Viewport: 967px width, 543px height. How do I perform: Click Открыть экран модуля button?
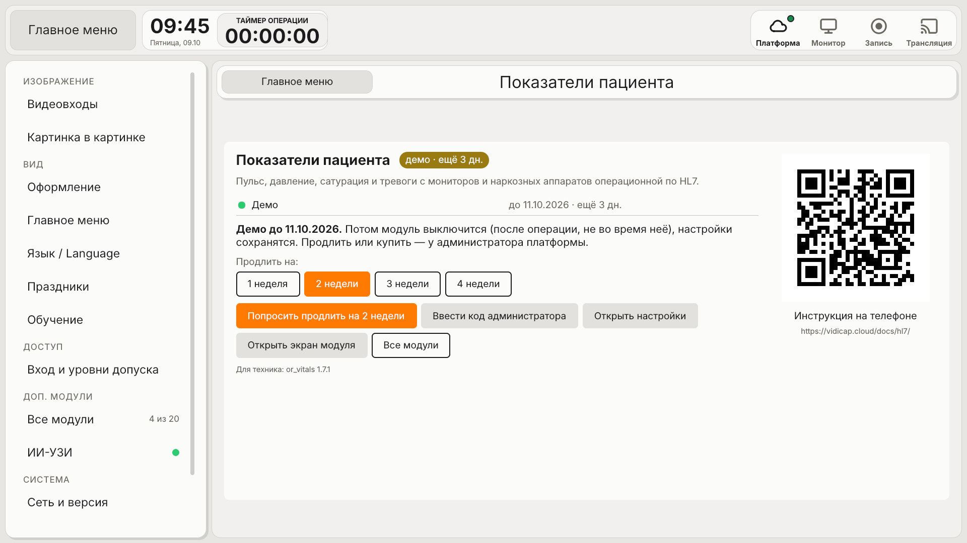click(x=302, y=345)
